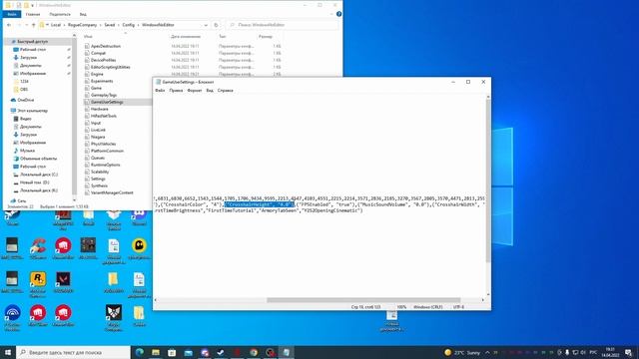Viewport: 639px width, 359px height.
Task: Open the Windows Start menu
Action: point(8,352)
